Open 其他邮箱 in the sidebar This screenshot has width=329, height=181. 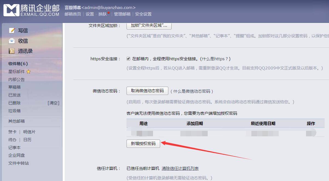click(16, 121)
